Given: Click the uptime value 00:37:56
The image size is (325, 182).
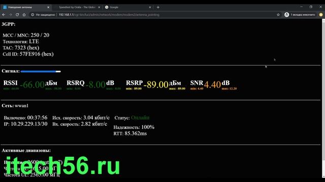Looking at the screenshot, I should click(x=37, y=118).
